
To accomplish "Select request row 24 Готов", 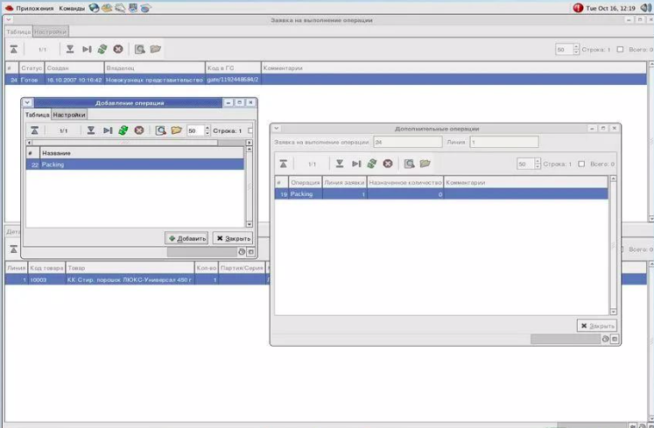I will click(326, 80).
